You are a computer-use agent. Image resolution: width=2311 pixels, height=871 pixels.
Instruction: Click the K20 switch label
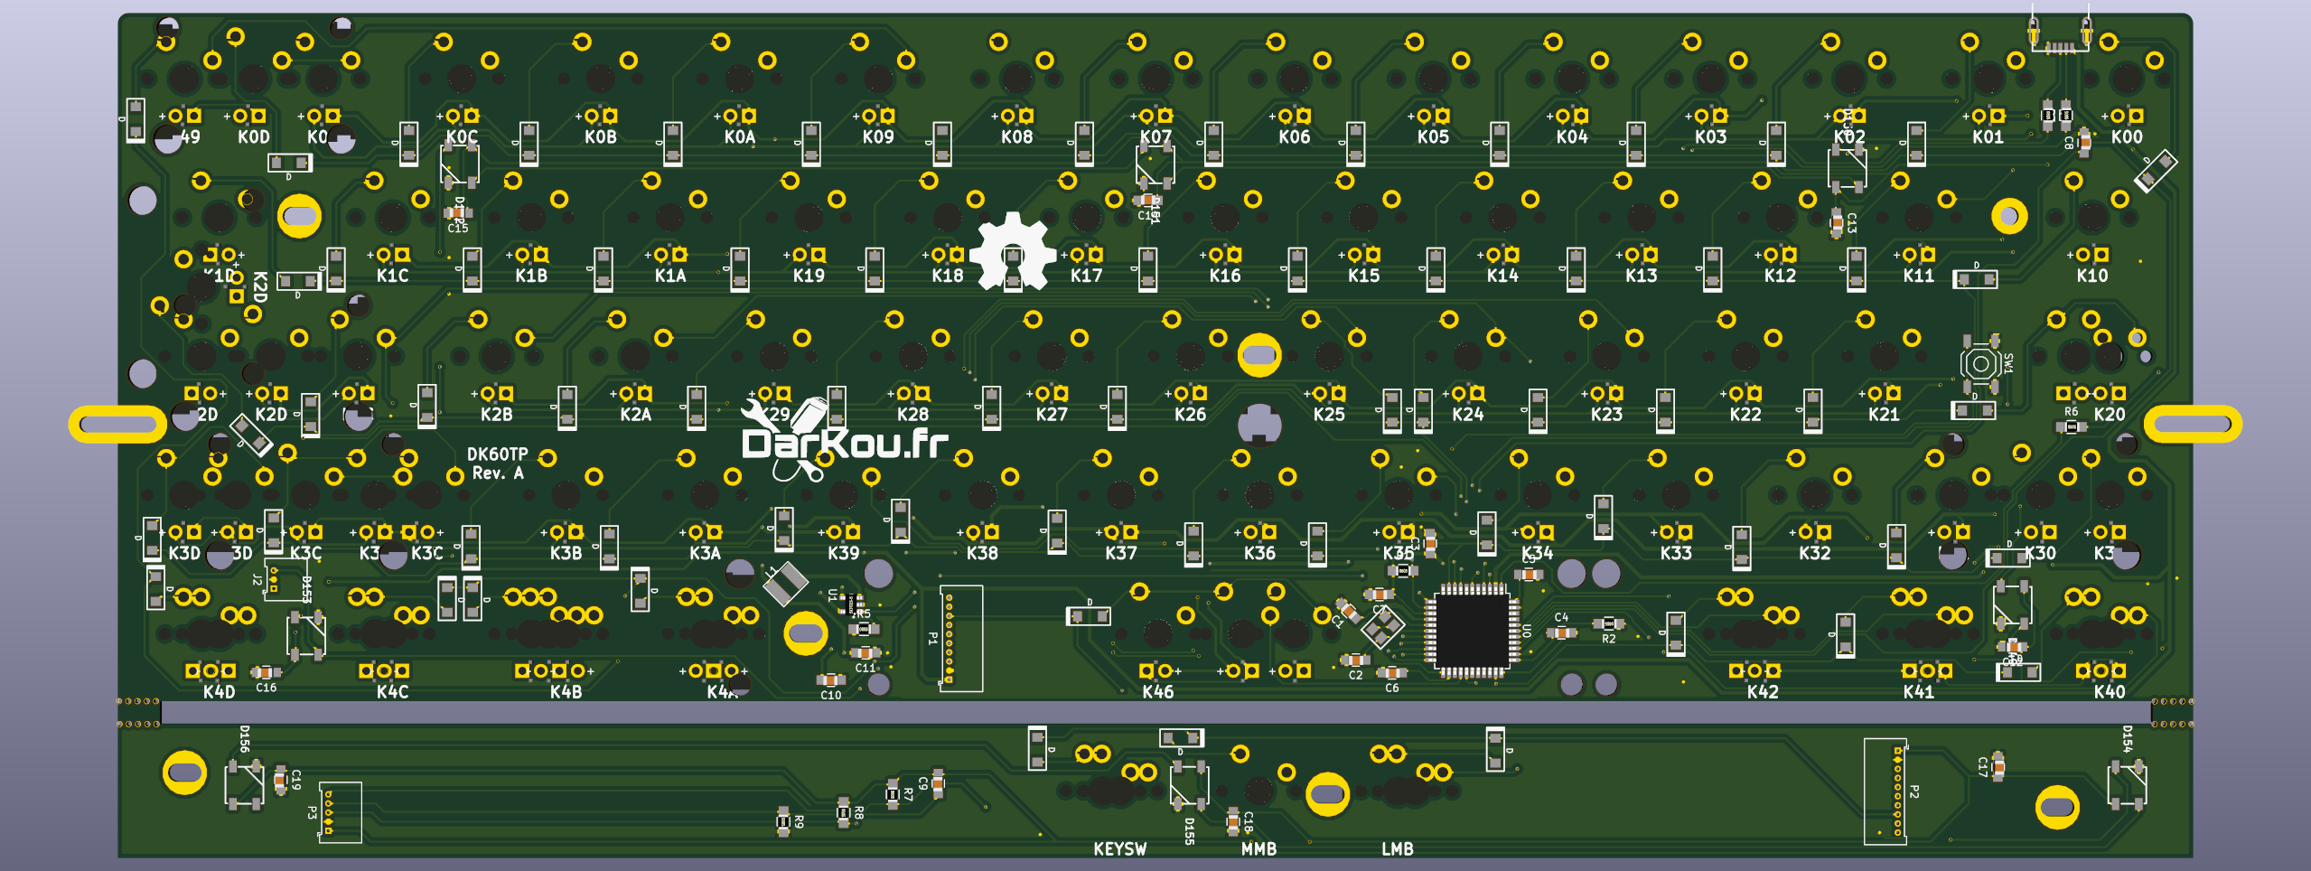(2110, 415)
